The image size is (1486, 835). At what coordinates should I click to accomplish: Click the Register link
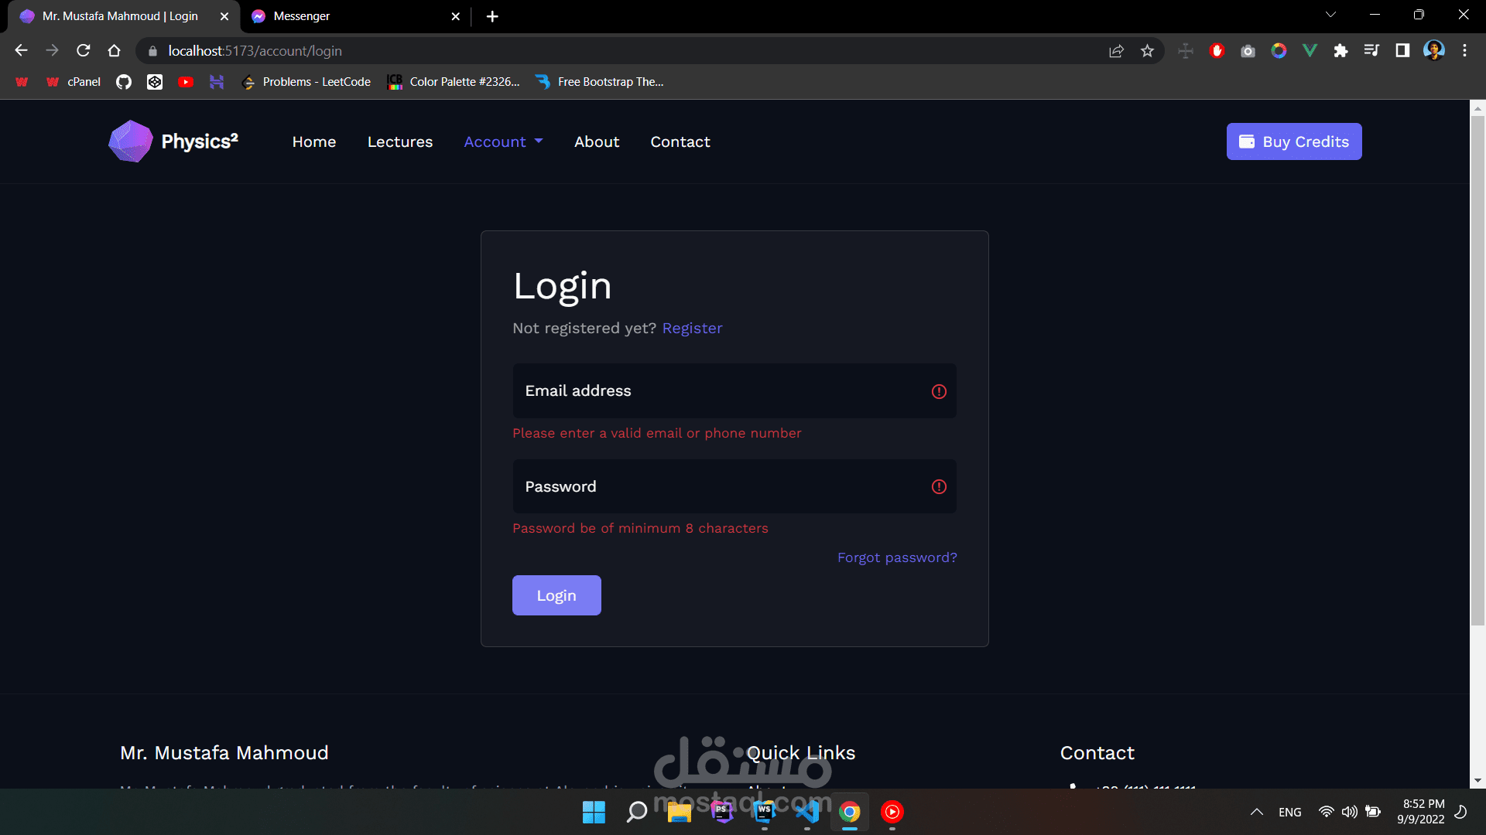pyautogui.click(x=692, y=328)
